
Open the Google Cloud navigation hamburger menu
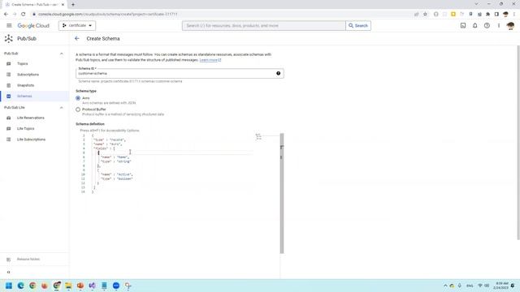[x=9, y=25]
